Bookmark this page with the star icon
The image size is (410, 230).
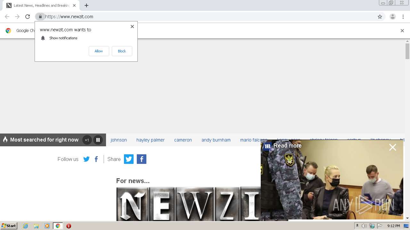tap(380, 17)
